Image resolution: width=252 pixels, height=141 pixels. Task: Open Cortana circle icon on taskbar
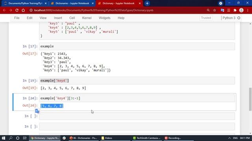tap(18, 138)
